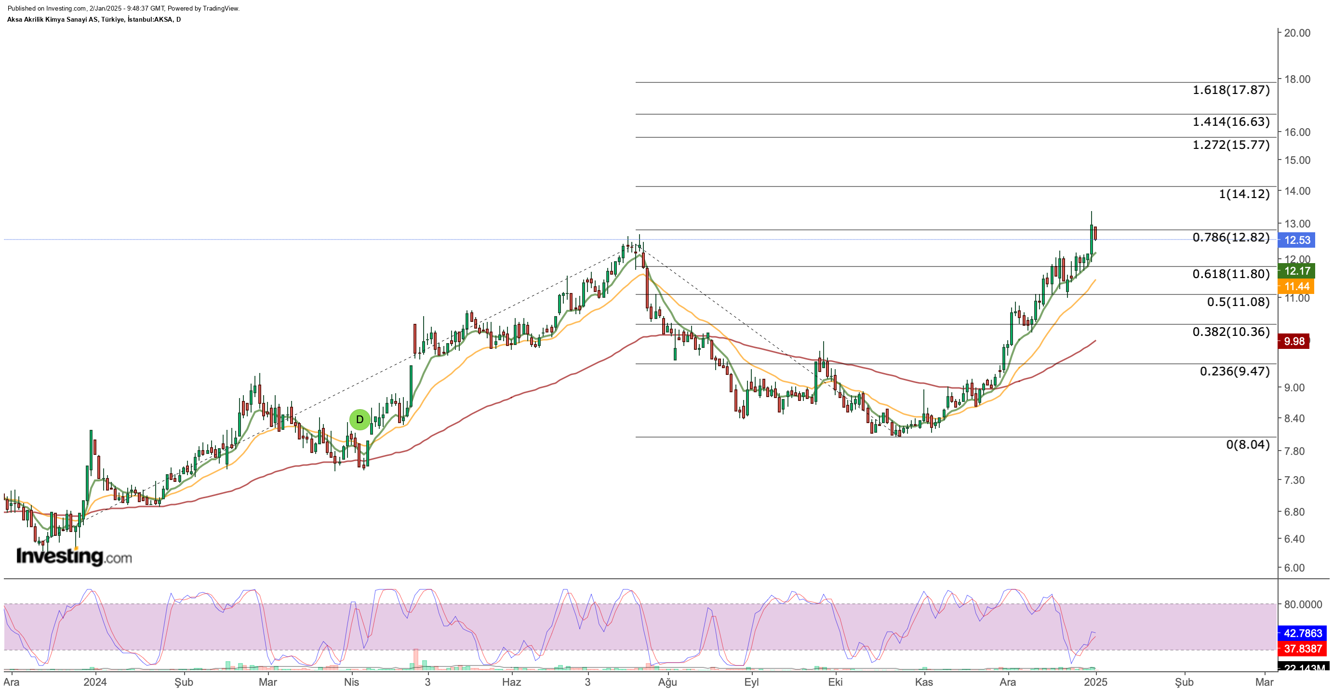Click the 0.5(11.08) Fibonacci level label

click(1239, 302)
